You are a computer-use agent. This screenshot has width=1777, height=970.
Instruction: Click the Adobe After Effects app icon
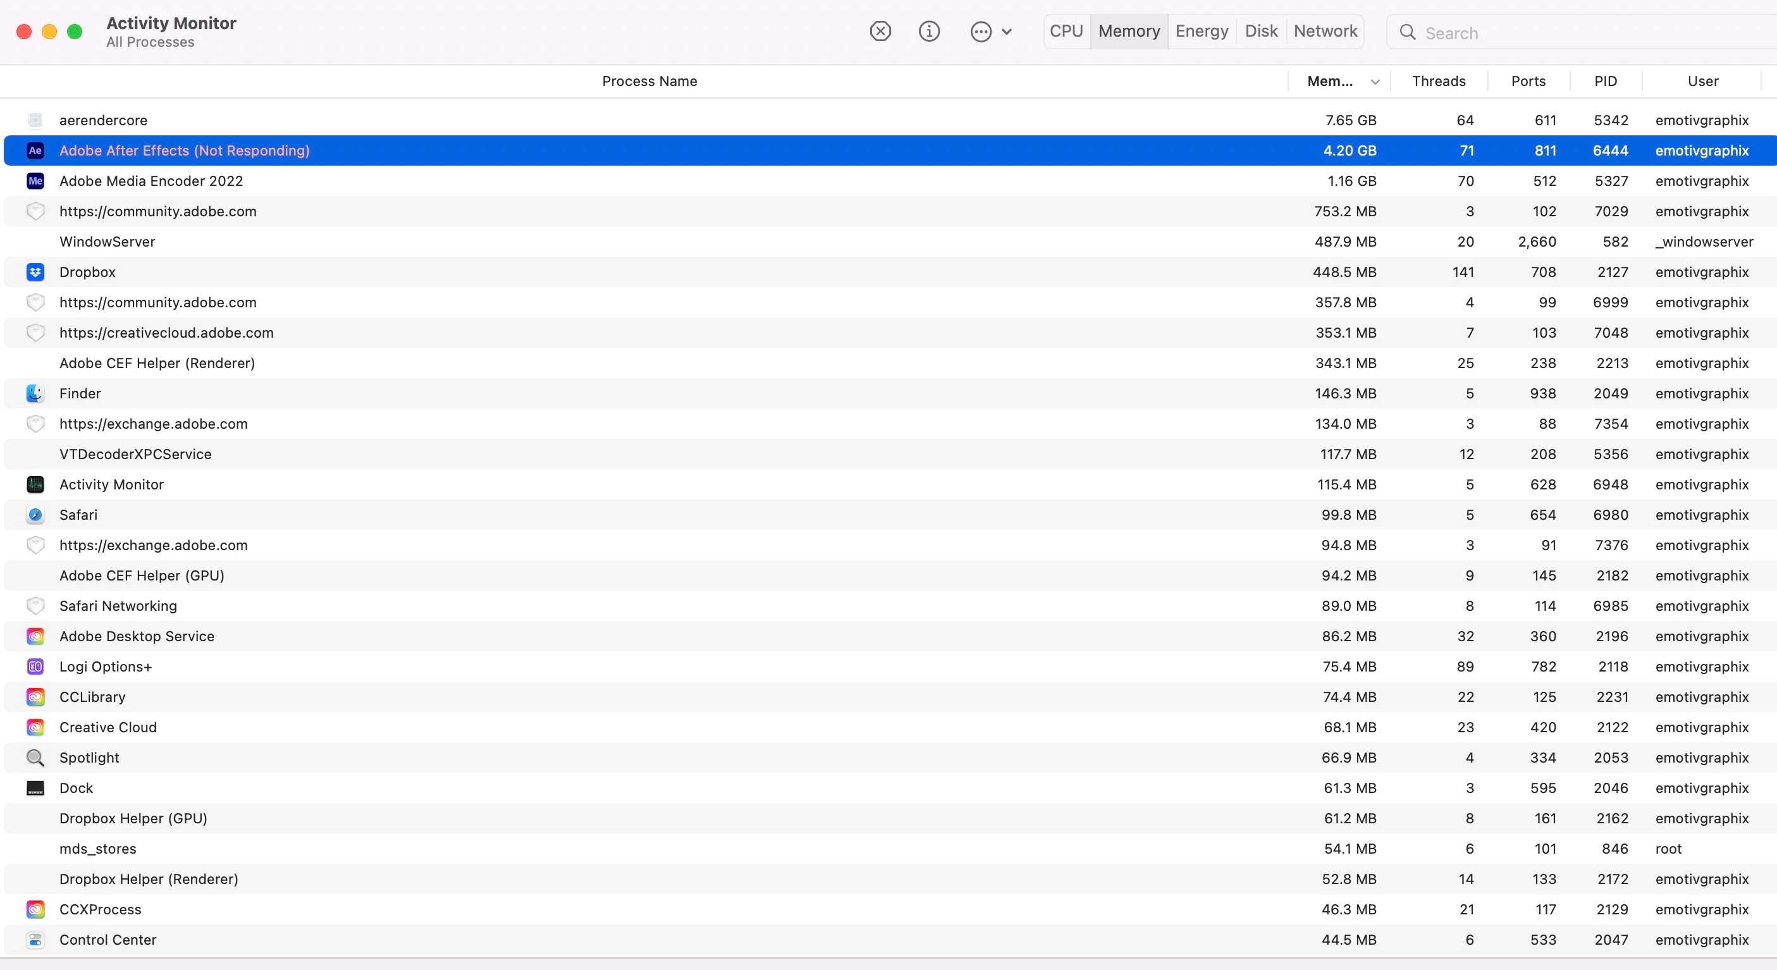(35, 150)
